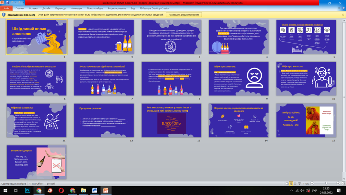Screen dimensions: 346x195
Task: Click the vertical scrollbar up arrow
Action: point(344,21)
